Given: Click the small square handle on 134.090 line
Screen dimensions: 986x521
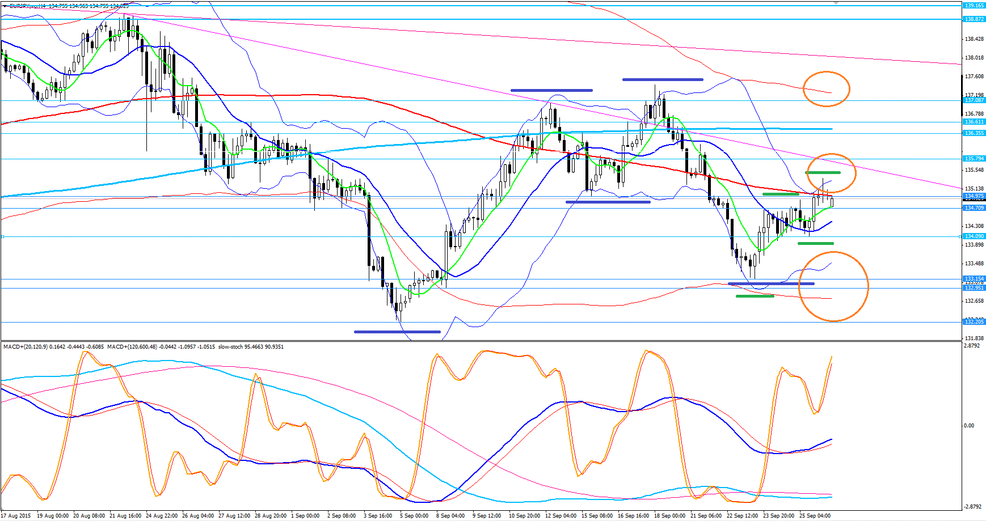Looking at the screenshot, I should [2, 236].
